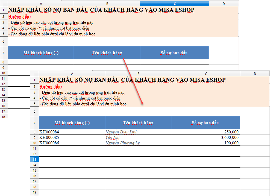Select column D header in back sheet
Viewport: 270px width, 196px height.
click(x=224, y=4)
